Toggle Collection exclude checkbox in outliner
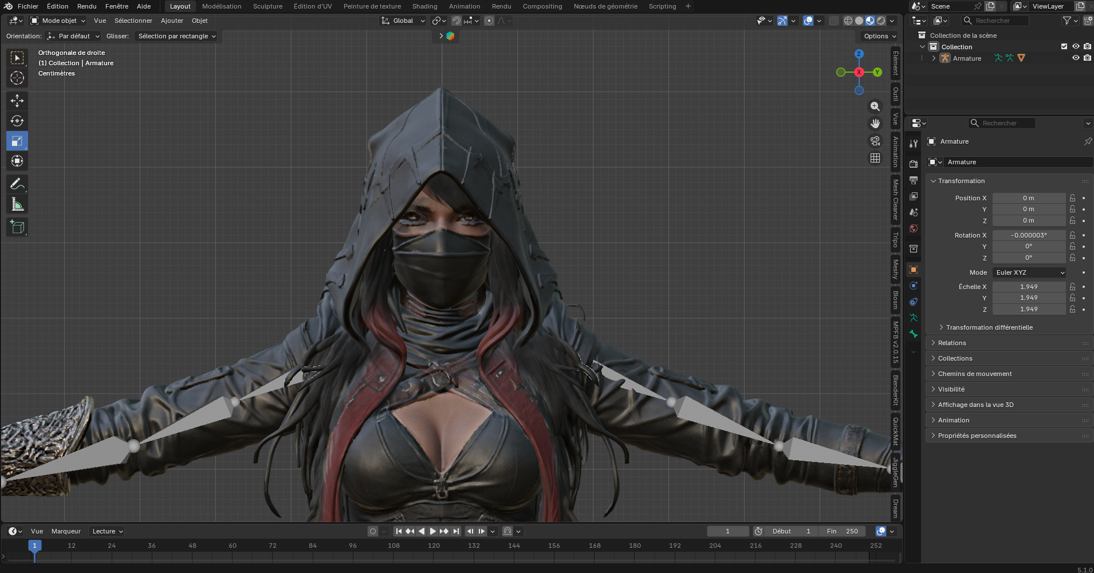The height and width of the screenshot is (573, 1094). point(1064,47)
